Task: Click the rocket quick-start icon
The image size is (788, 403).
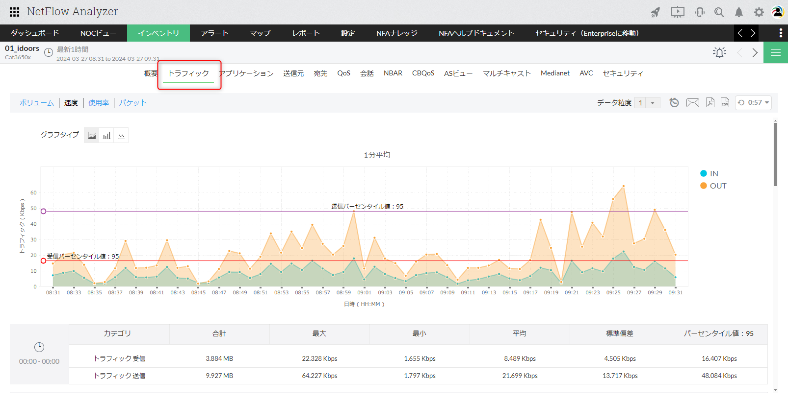Action: click(x=656, y=12)
